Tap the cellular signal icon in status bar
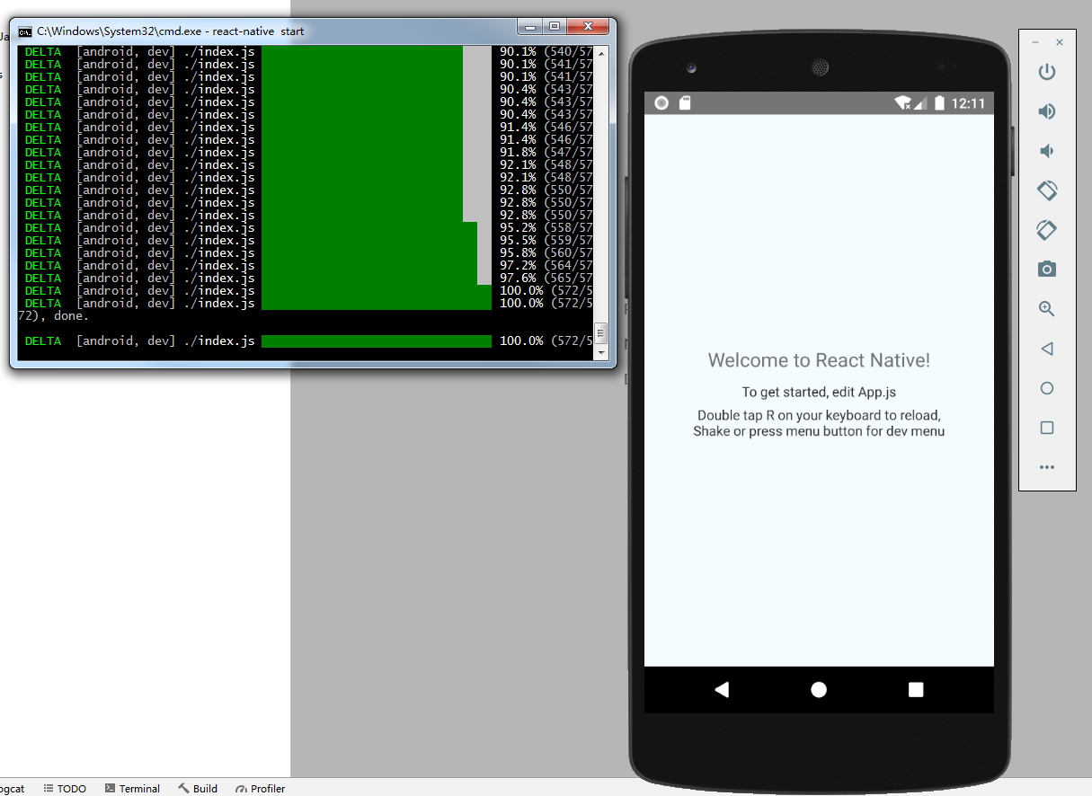This screenshot has width=1092, height=796. (x=920, y=103)
